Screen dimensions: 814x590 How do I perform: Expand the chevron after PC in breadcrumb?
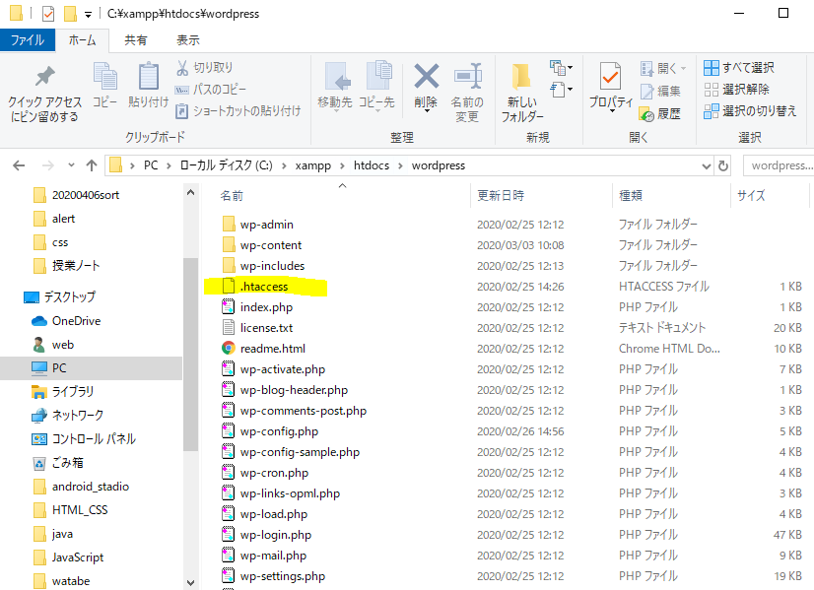[x=169, y=165]
